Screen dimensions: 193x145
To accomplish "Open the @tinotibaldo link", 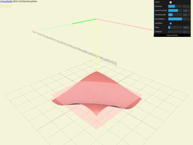I will [x=6, y=1].
